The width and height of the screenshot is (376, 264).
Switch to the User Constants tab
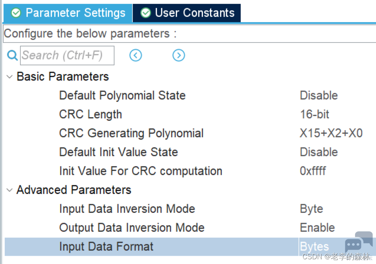point(186,13)
